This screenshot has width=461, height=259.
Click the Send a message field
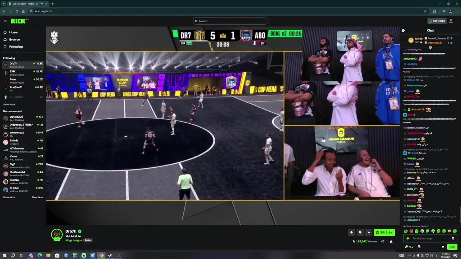pyautogui.click(x=431, y=238)
